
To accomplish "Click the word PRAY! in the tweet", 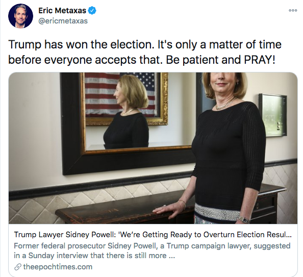I will click(259, 60).
